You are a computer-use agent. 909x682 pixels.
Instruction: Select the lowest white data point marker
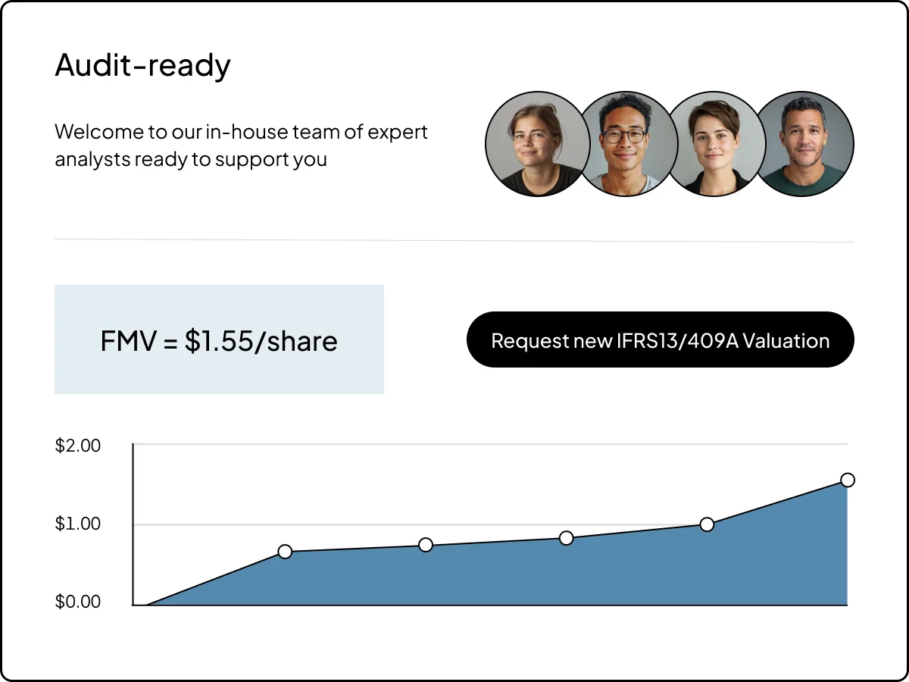coord(285,552)
